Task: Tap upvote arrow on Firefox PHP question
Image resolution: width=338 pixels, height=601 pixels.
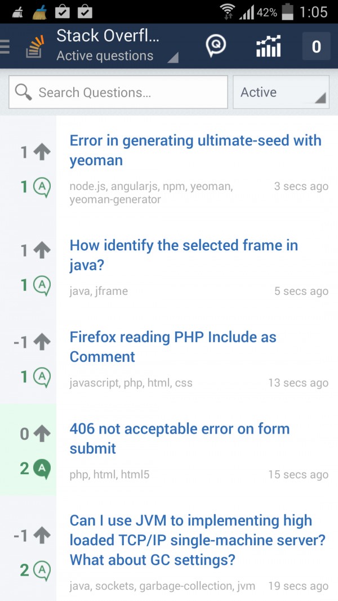Action: tap(42, 342)
